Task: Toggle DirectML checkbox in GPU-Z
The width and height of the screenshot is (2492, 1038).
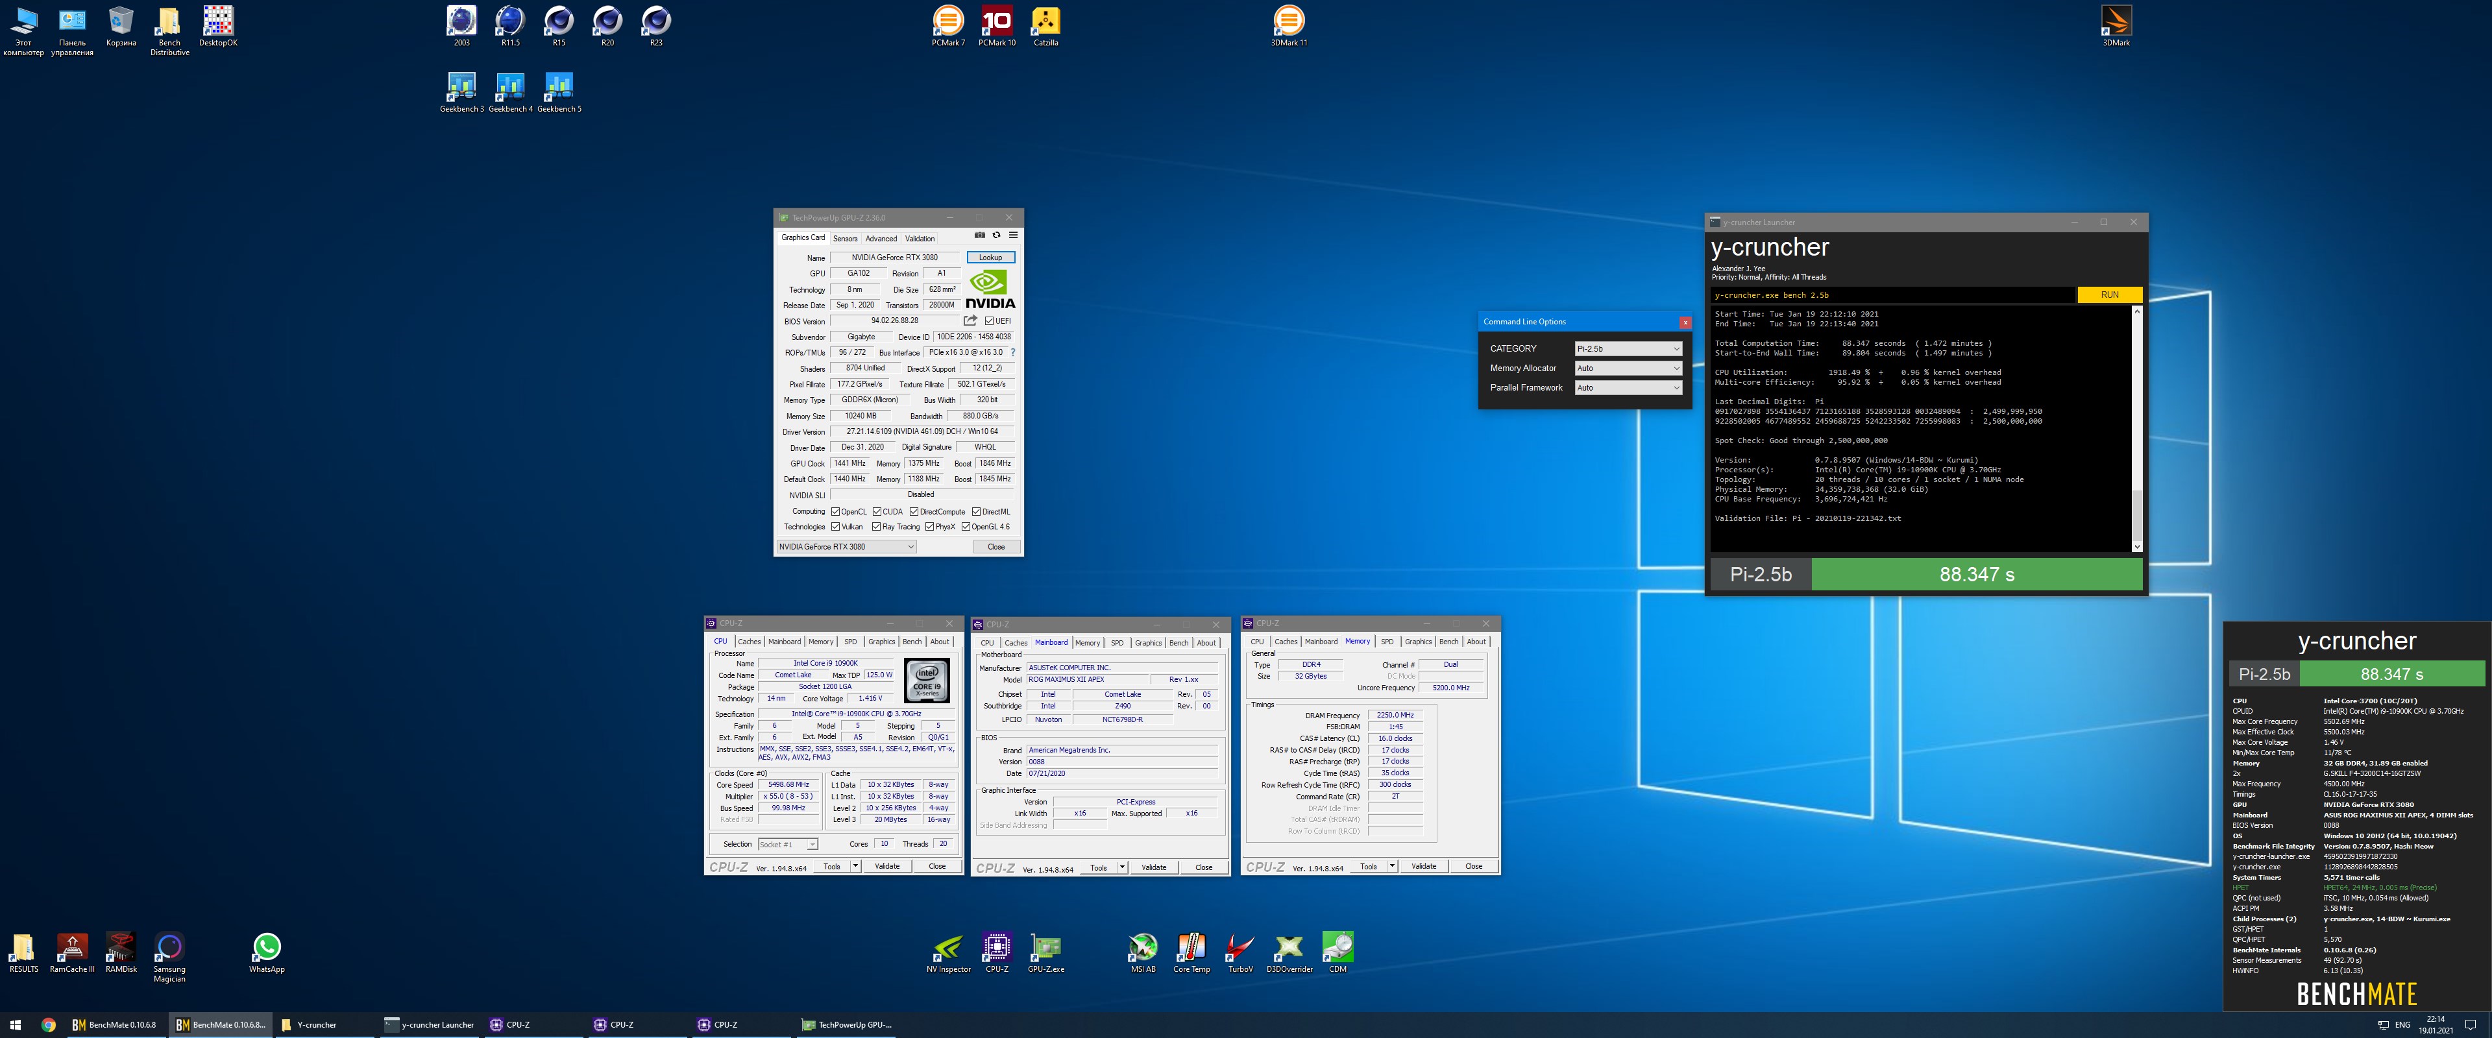Action: pyautogui.click(x=977, y=512)
